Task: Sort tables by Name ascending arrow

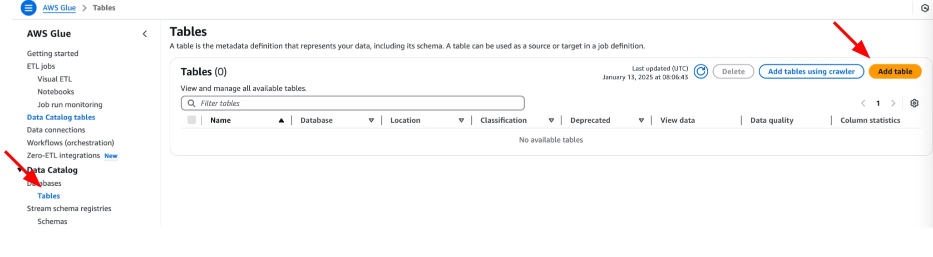Action: (x=281, y=120)
